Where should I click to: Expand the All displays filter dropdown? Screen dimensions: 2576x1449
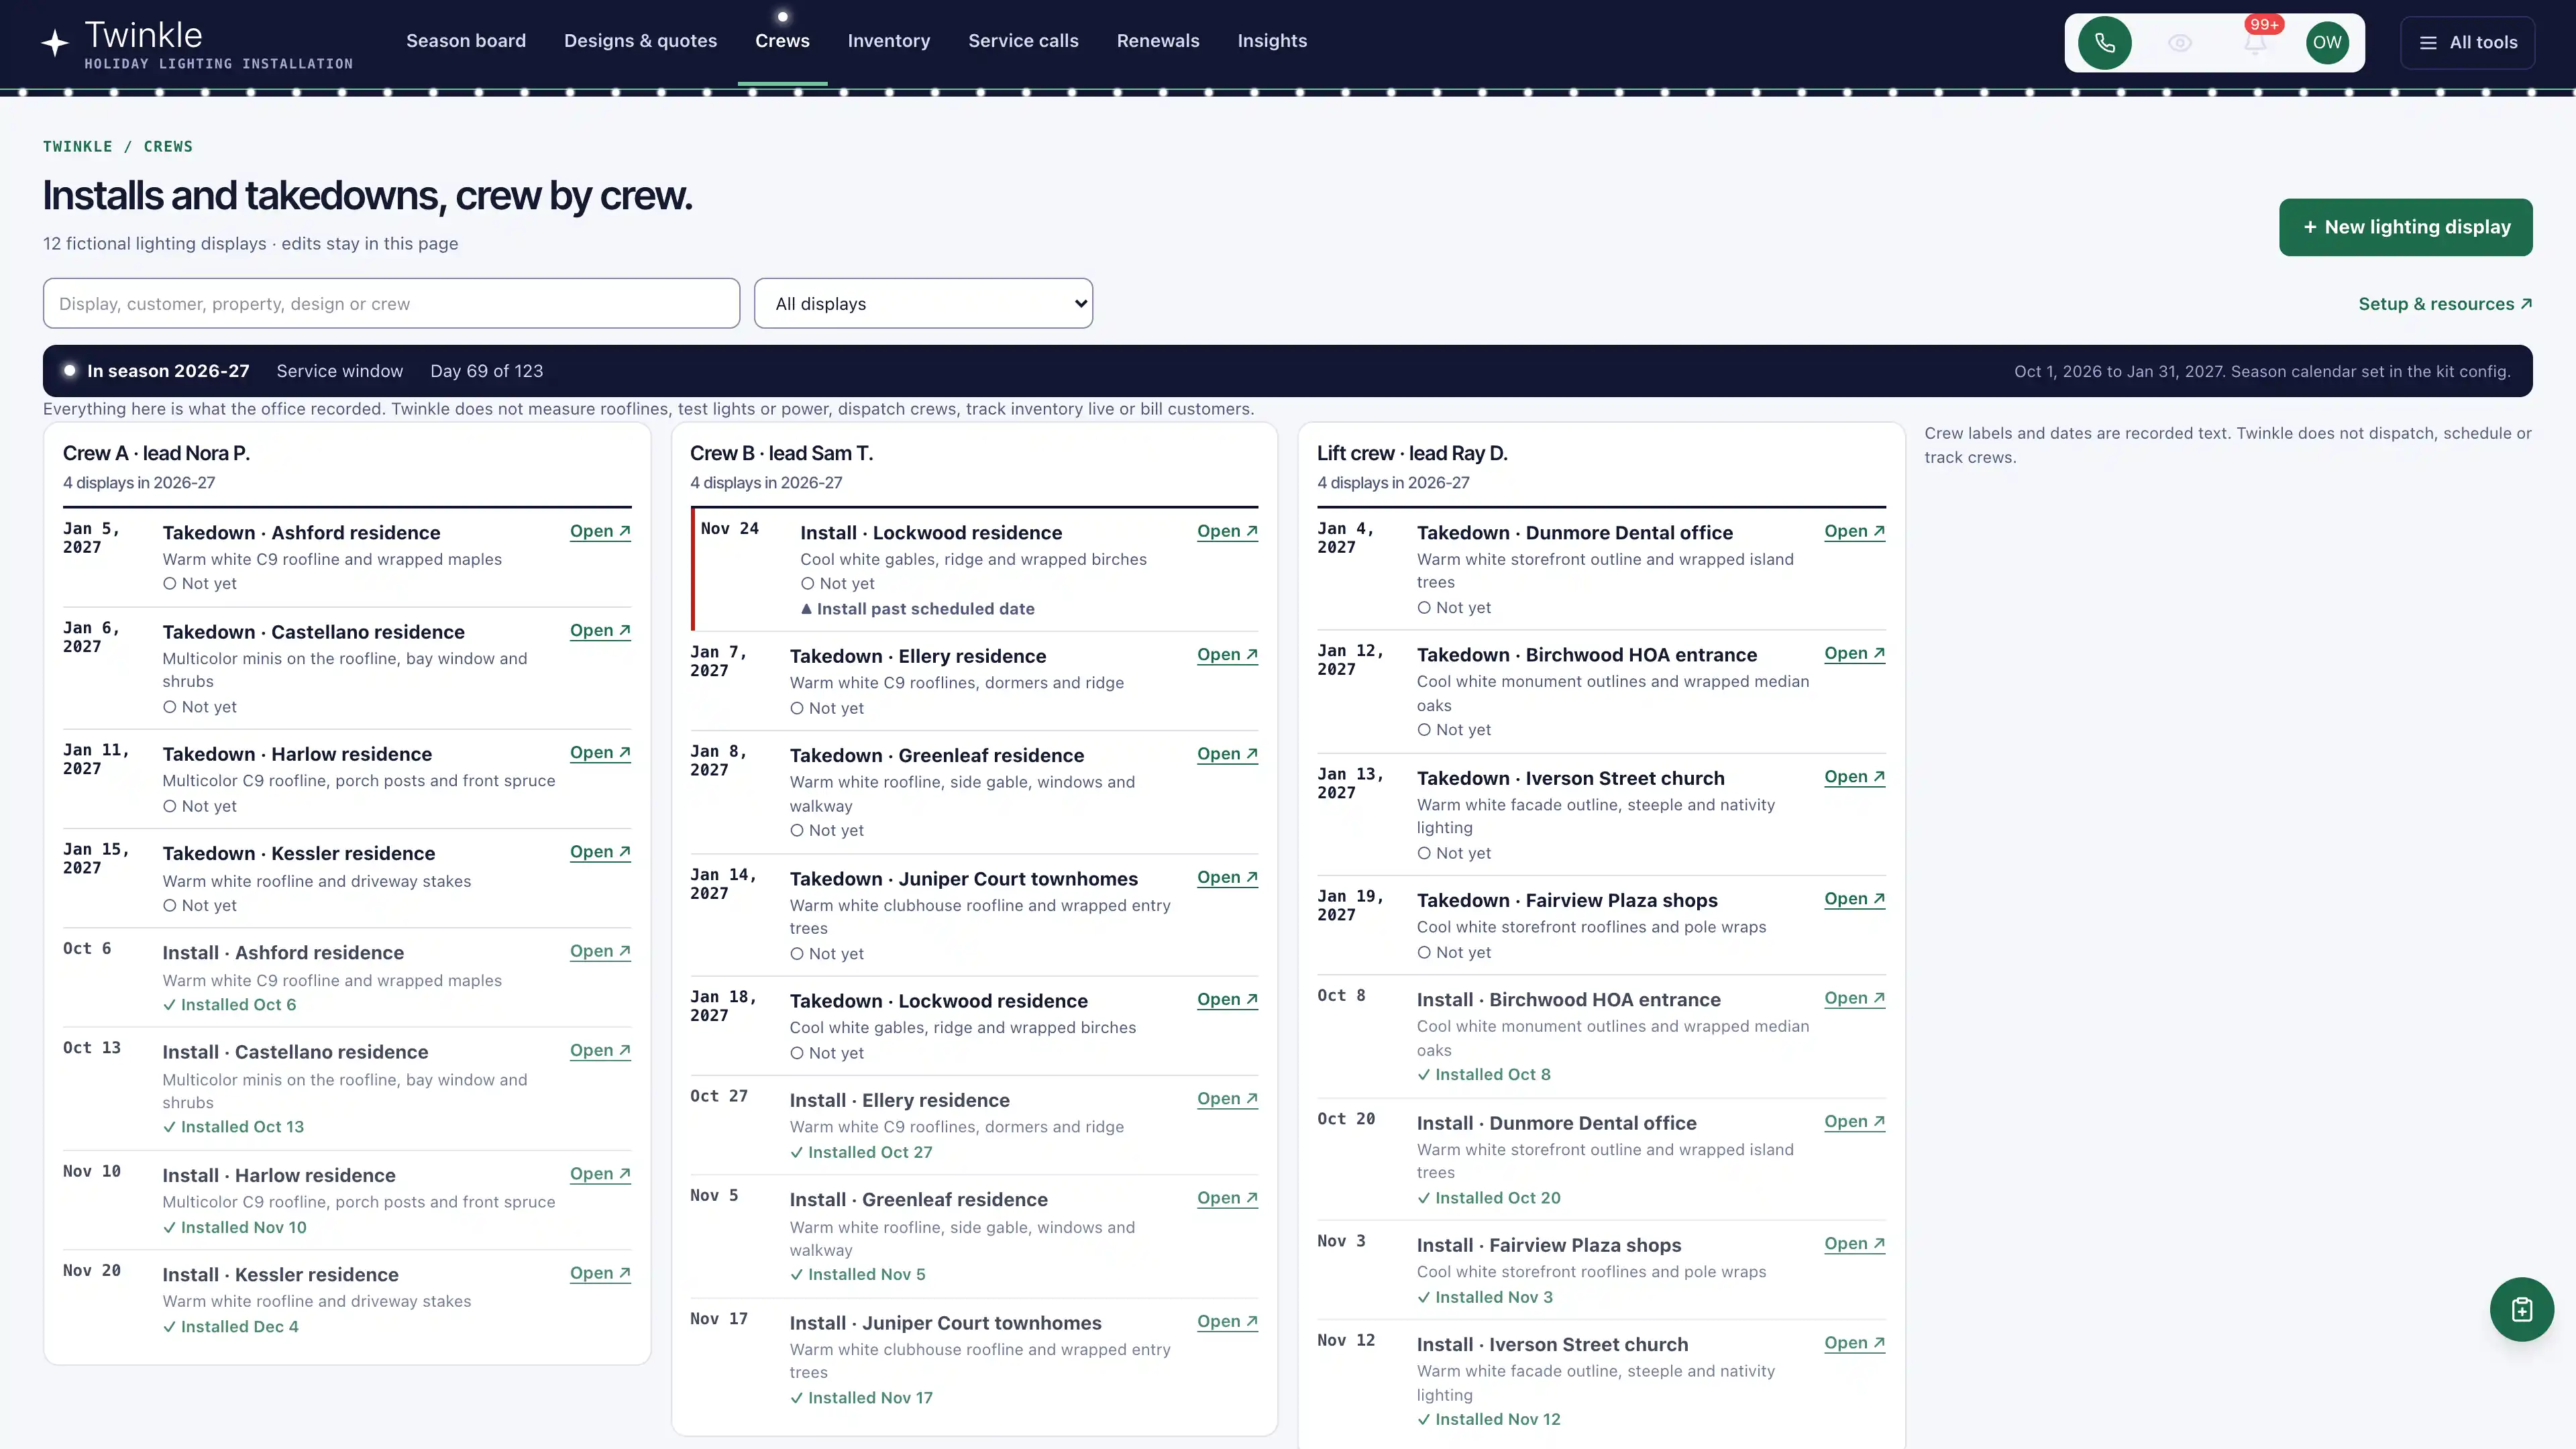(x=923, y=303)
